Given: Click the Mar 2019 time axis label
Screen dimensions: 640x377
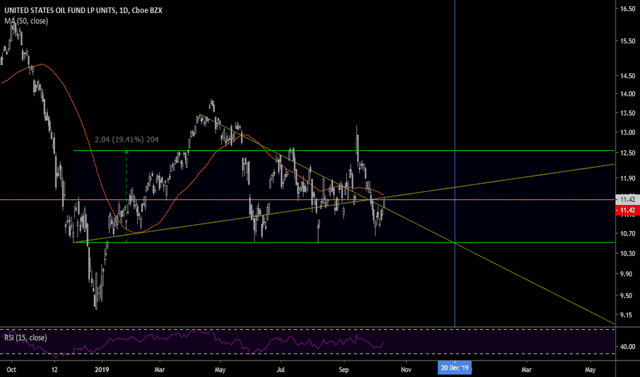Looking at the screenshot, I should [x=159, y=369].
